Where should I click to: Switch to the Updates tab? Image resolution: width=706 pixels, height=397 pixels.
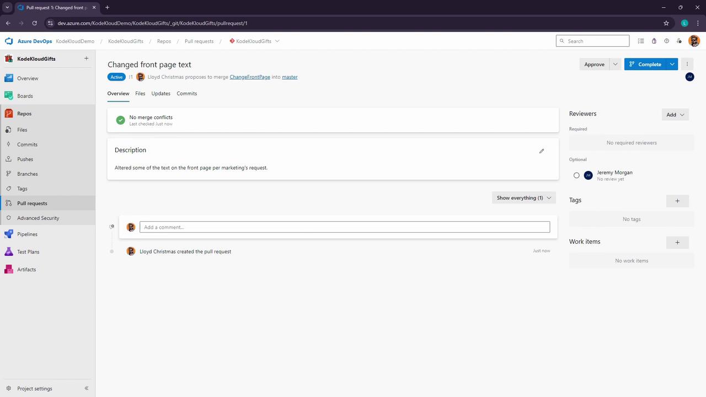tap(161, 93)
